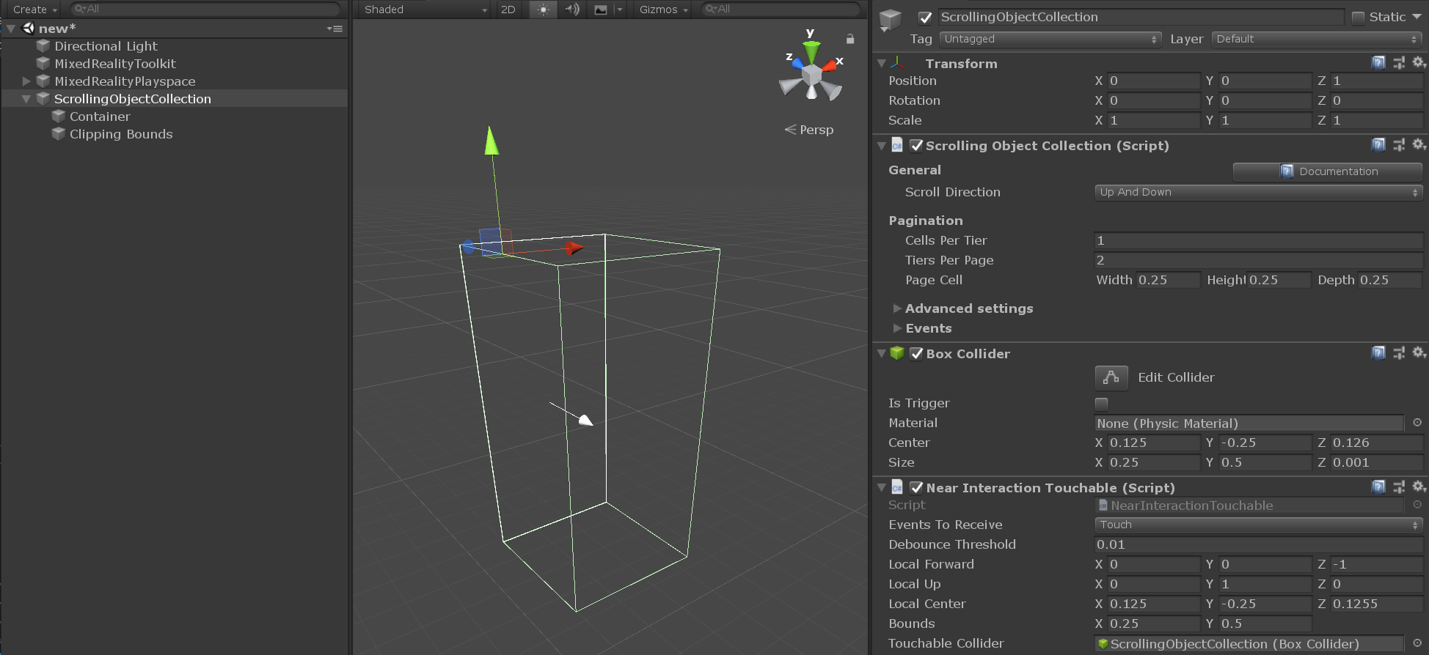Toggle scene lighting sun icon
The image size is (1429, 655).
click(x=543, y=10)
